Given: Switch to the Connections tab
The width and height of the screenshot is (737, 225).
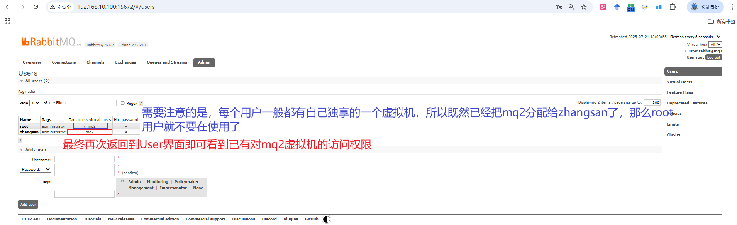Looking at the screenshot, I should [x=64, y=62].
